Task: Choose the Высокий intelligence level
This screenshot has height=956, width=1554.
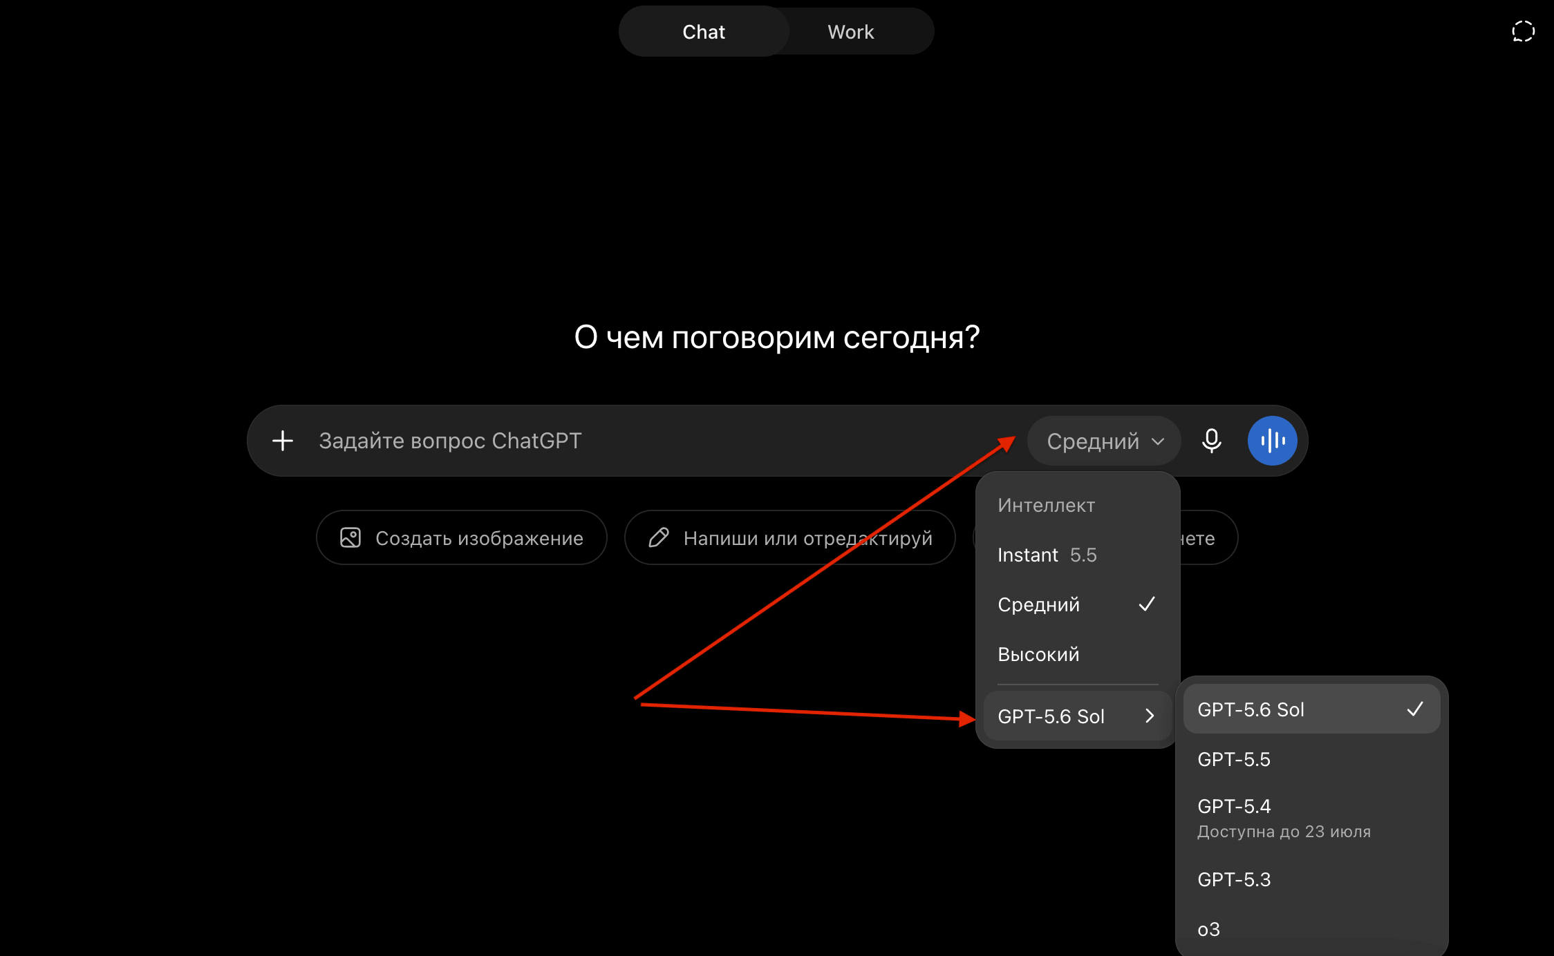Action: click(1077, 654)
